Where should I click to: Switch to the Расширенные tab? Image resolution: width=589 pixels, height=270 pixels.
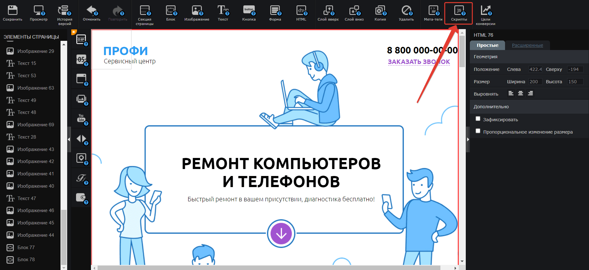pyautogui.click(x=527, y=45)
